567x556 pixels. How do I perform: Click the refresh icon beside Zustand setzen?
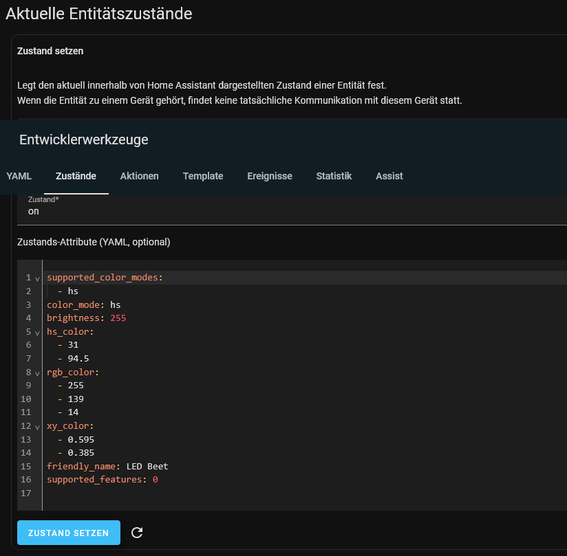(x=137, y=533)
